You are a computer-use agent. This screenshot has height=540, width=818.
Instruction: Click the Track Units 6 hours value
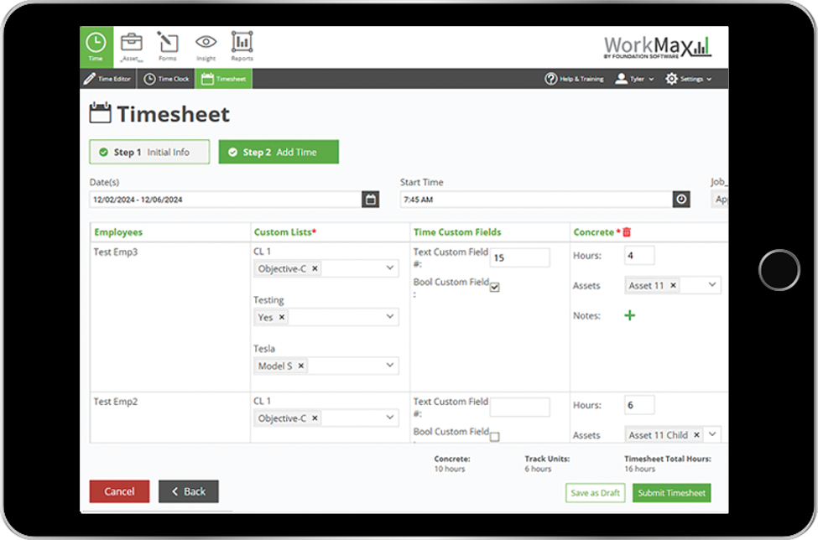(538, 469)
